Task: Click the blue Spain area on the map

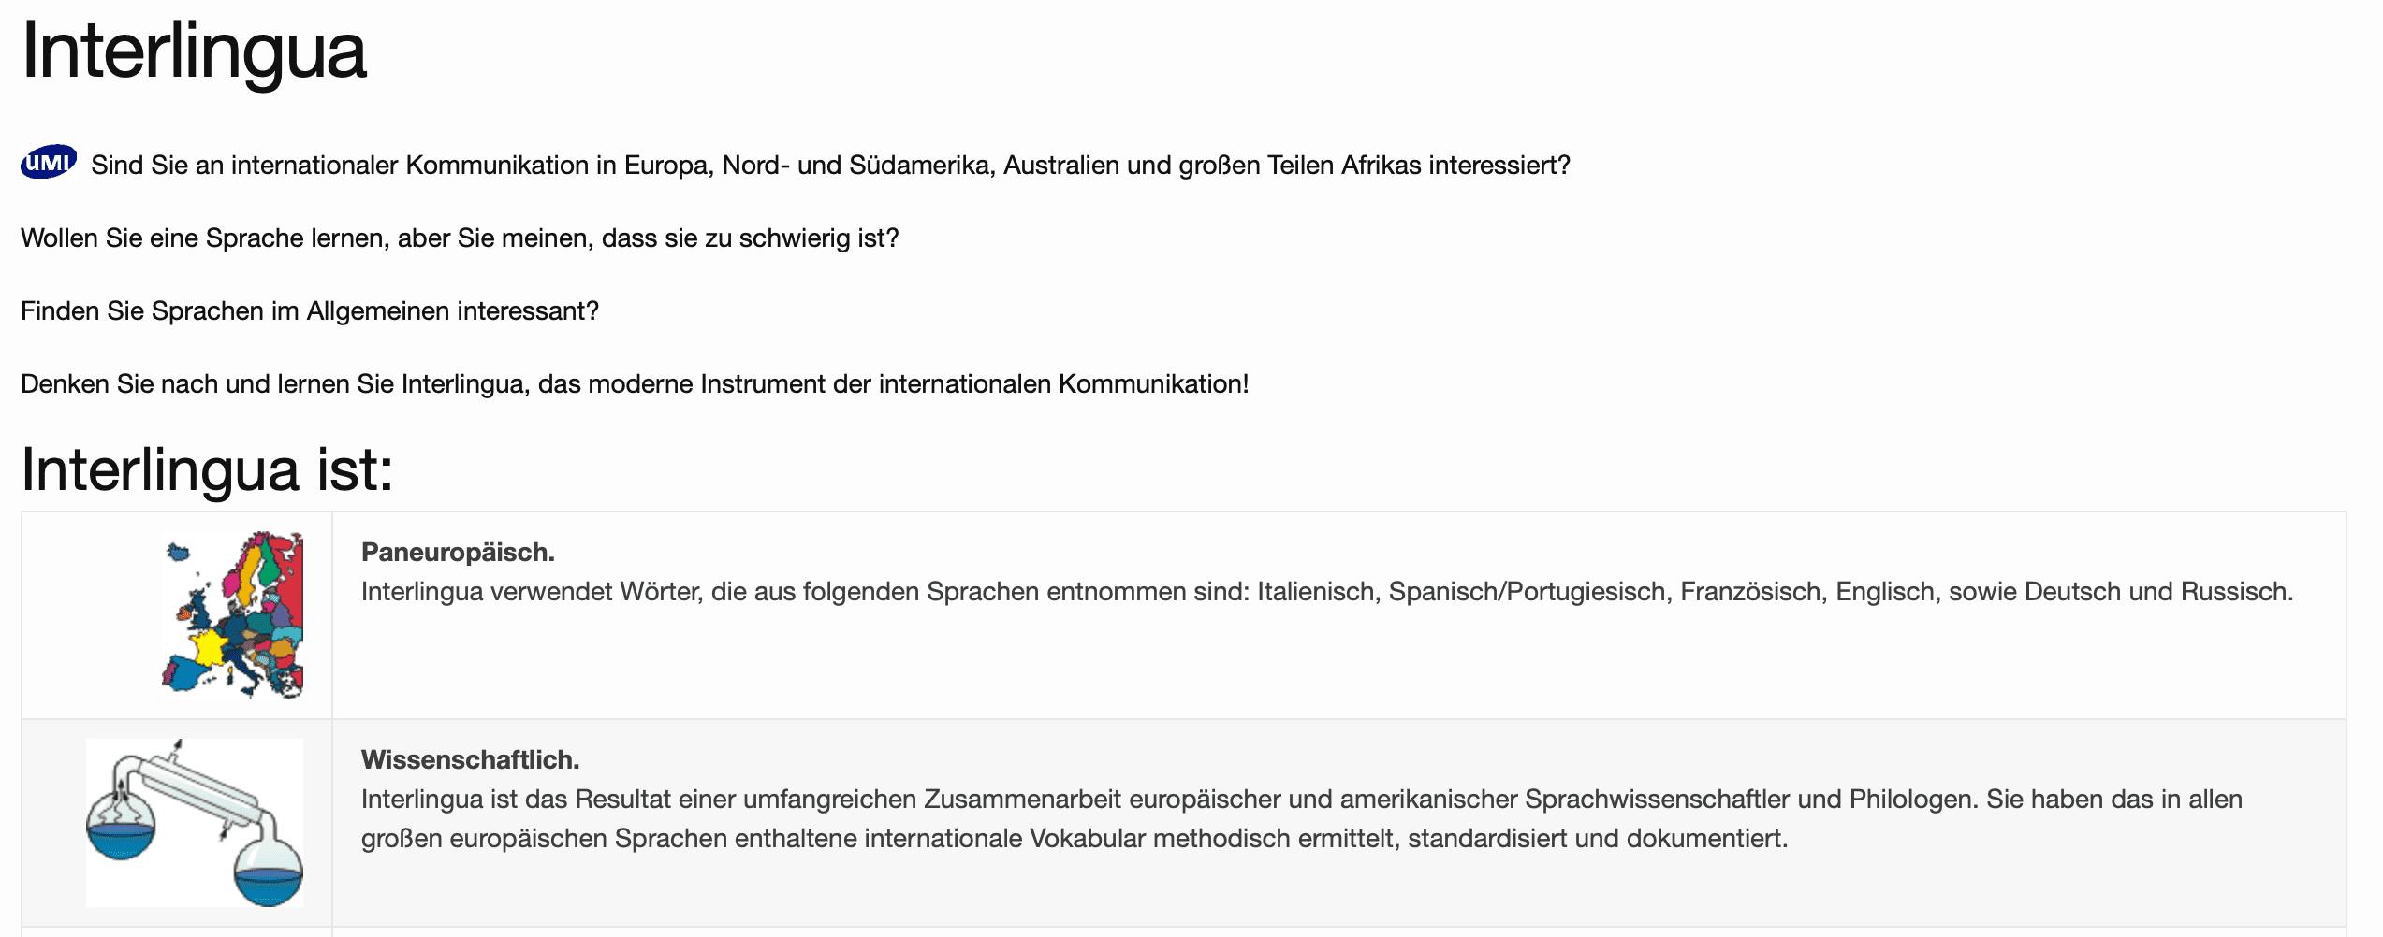Action: tap(187, 673)
